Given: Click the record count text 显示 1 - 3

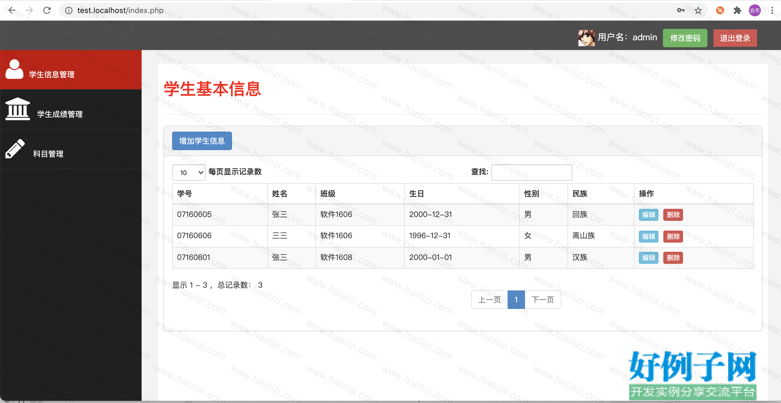Looking at the screenshot, I should [x=190, y=285].
